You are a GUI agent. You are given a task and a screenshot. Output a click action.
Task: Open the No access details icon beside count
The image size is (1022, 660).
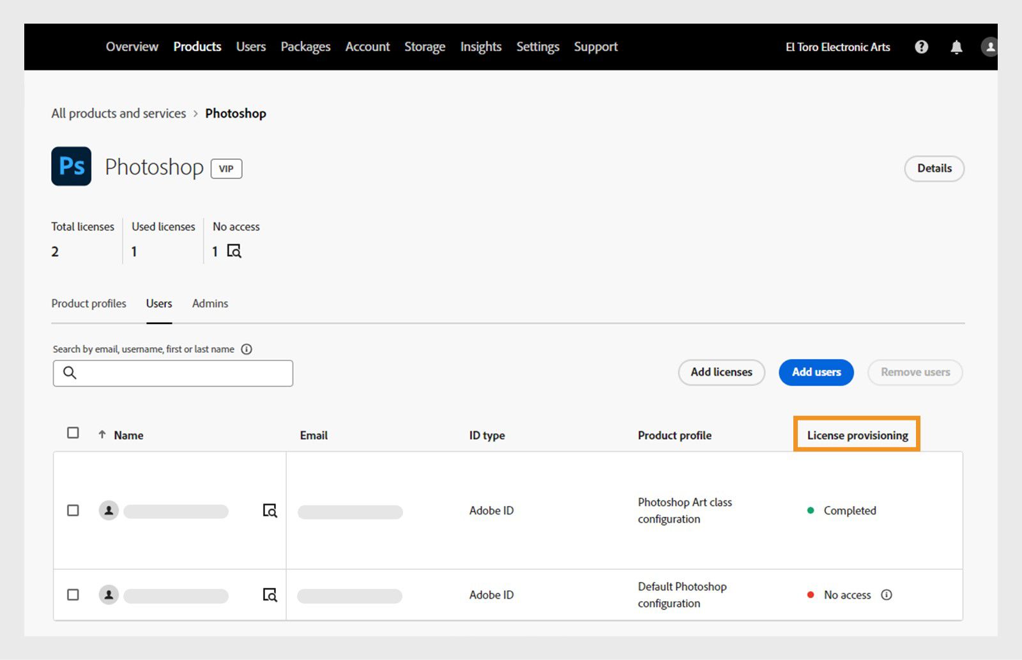tap(234, 251)
